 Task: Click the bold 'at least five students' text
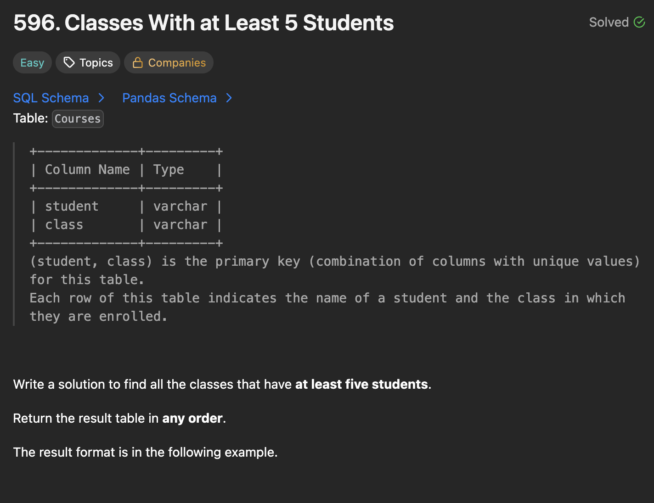pos(361,384)
